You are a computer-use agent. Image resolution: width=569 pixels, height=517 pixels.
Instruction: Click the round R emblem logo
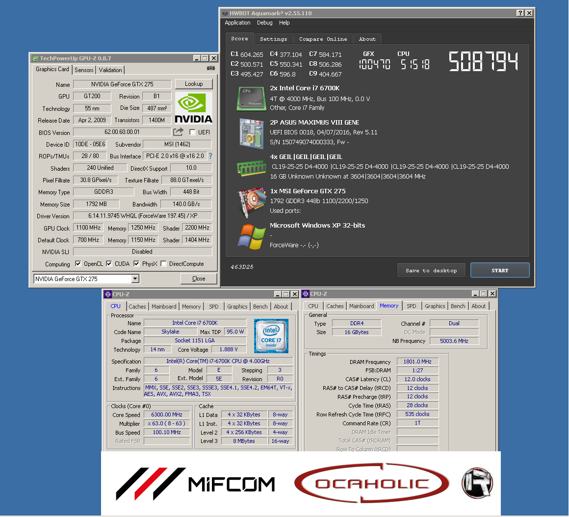pos(477,483)
